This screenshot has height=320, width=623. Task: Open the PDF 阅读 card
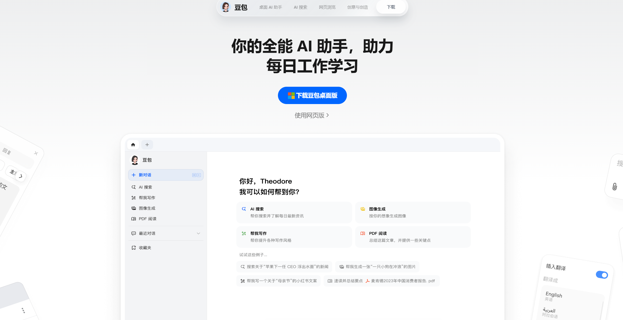tap(413, 237)
